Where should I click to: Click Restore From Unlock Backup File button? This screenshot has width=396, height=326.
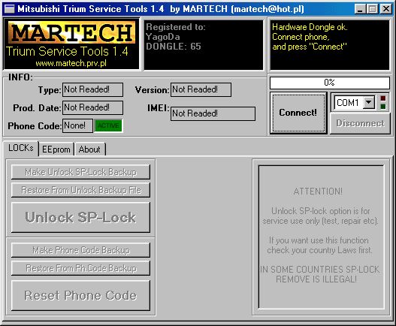(x=81, y=190)
